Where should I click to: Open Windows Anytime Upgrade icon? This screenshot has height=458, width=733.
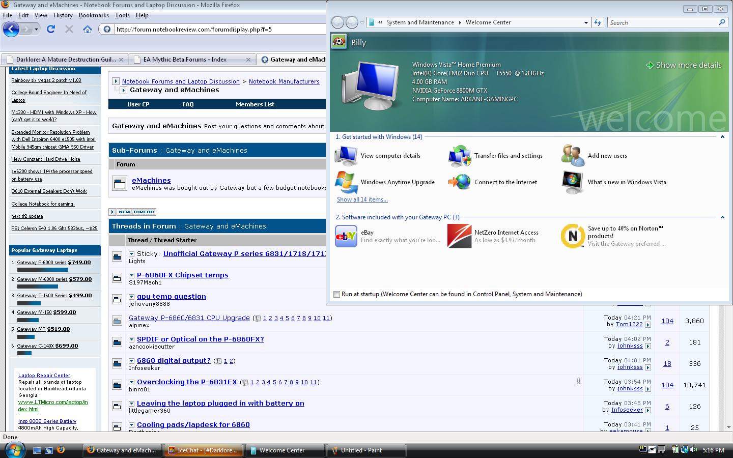[346, 182]
